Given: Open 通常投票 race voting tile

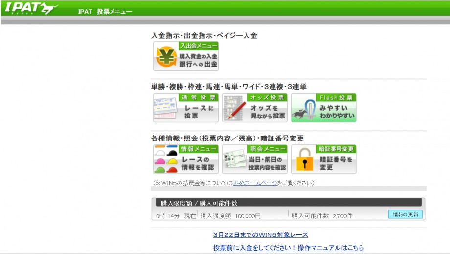Looking at the screenshot, I should click(186, 108).
